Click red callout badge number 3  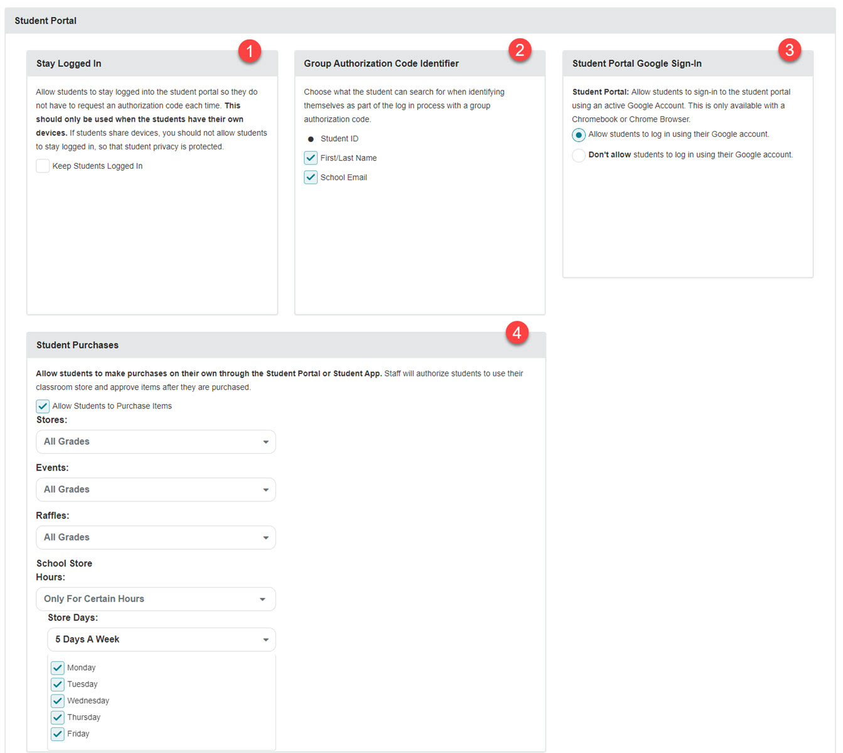tap(790, 50)
